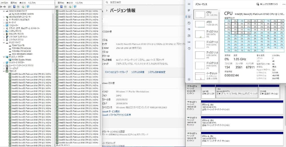Collapse the ディスク ドライブ node
Viewport: 286px width, 147px height.
coord(4,42)
